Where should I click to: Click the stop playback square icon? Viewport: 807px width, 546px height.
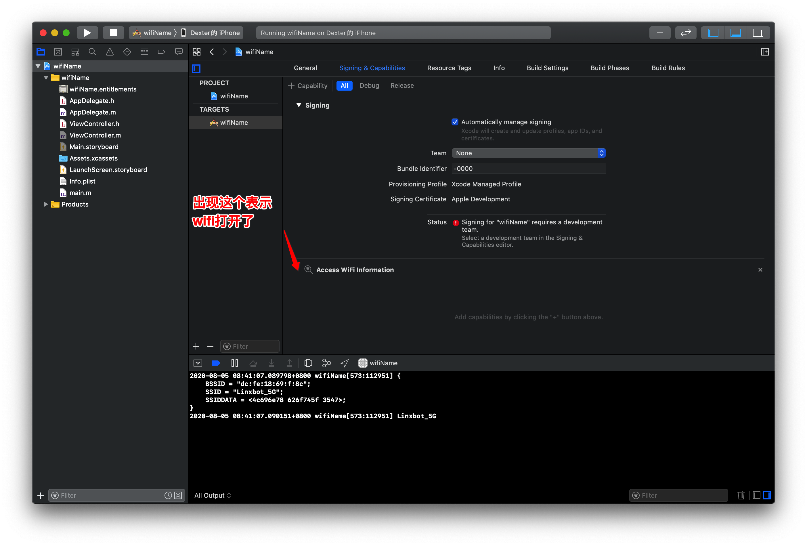pyautogui.click(x=112, y=33)
